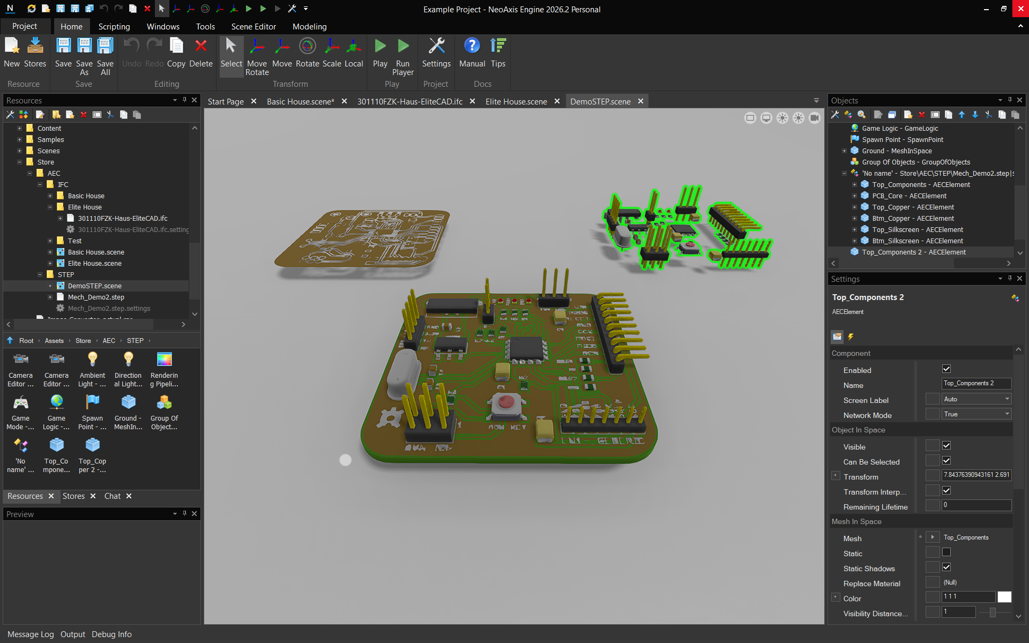Click the events lightning icon in Settings
This screenshot has width=1029, height=643.
[x=851, y=337]
